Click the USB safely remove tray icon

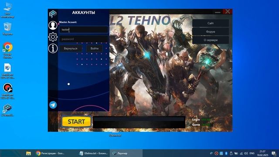[231, 153]
